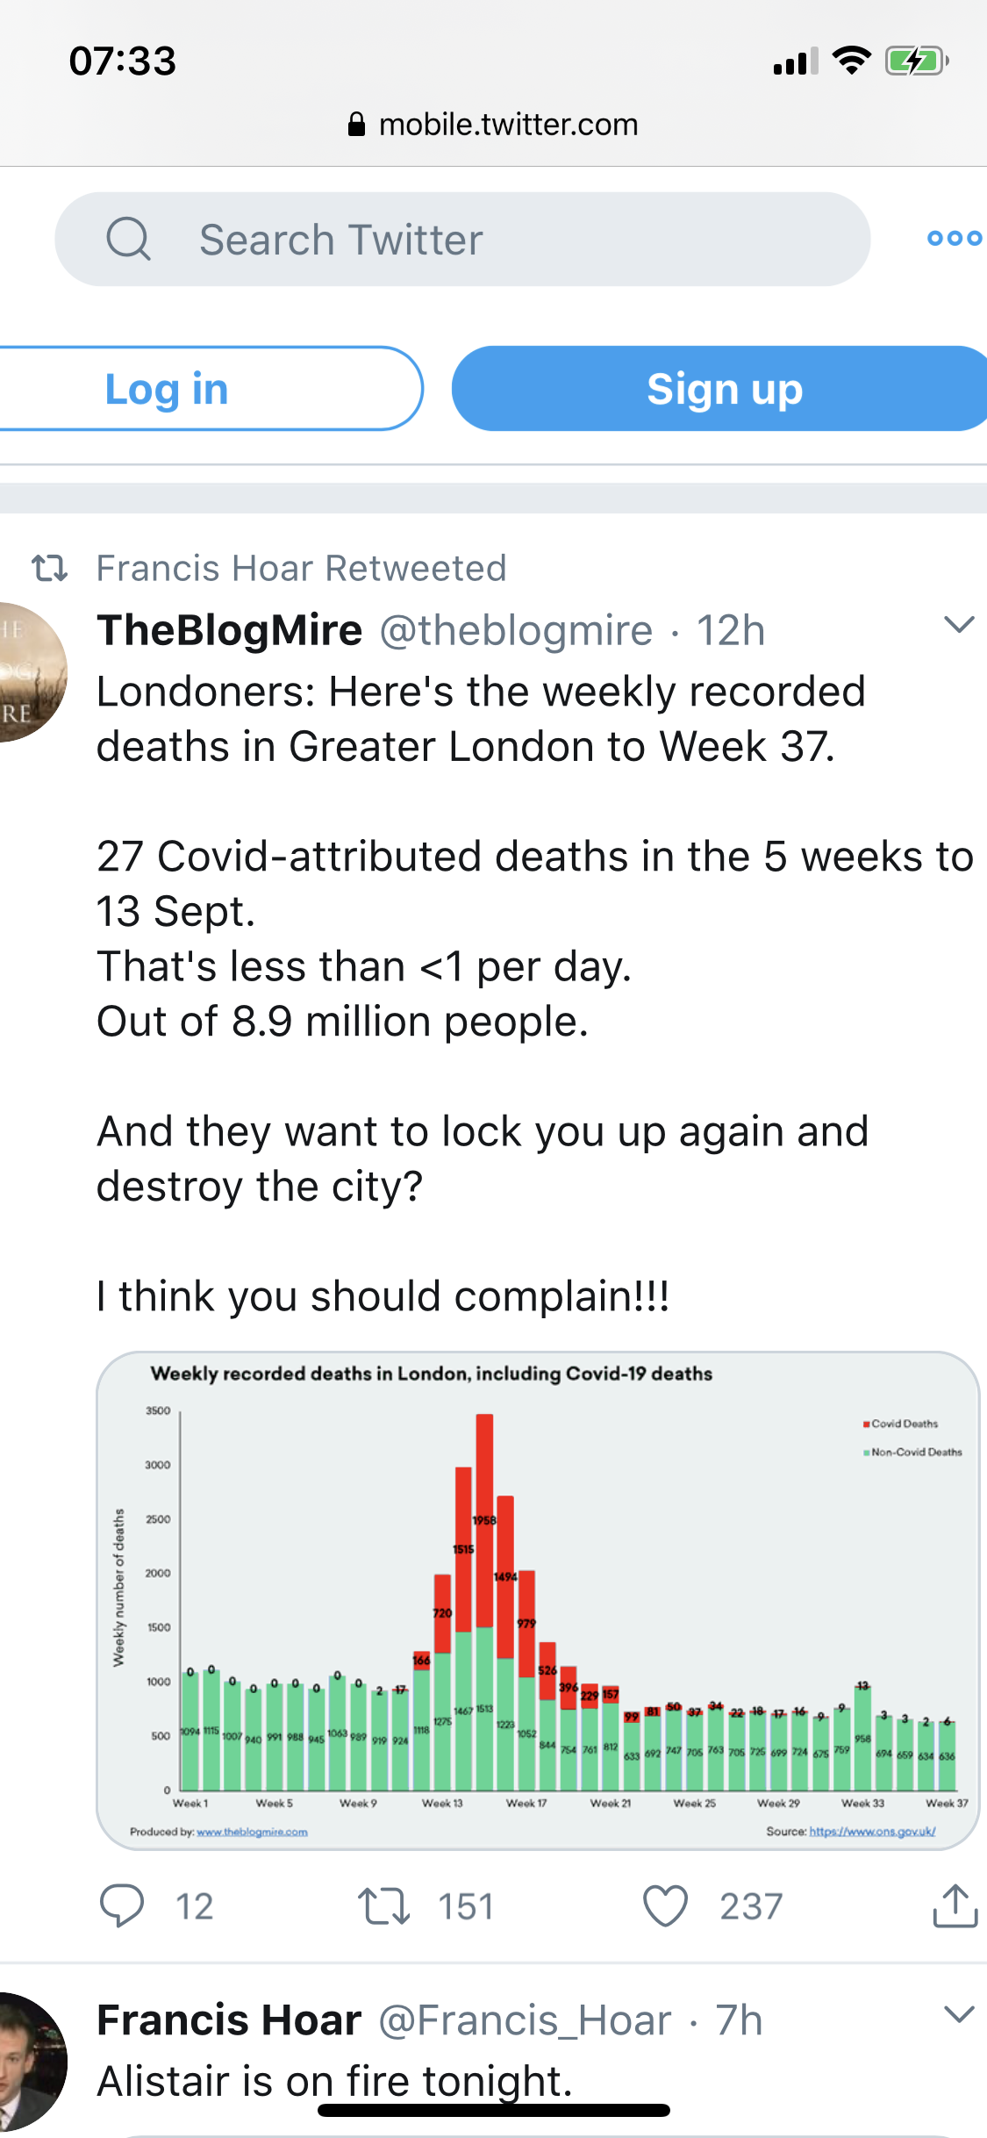Open the @theblogmire handle link
Screen dimensions: 987x2138
[516, 630]
